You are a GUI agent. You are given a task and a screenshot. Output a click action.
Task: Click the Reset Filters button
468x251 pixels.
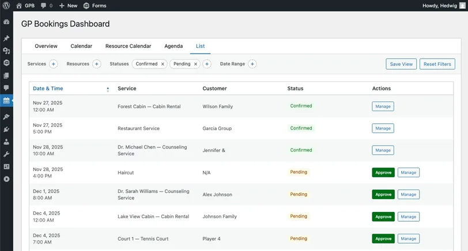[x=437, y=64]
